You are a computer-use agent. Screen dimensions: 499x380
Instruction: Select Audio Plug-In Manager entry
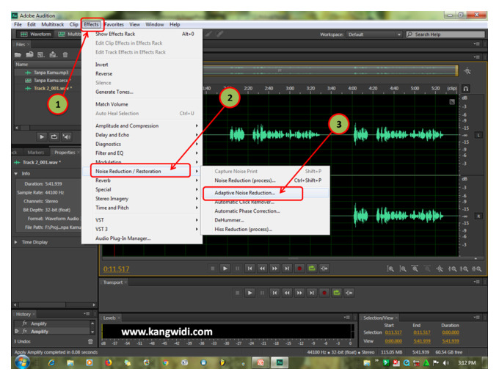pyautogui.click(x=142, y=238)
